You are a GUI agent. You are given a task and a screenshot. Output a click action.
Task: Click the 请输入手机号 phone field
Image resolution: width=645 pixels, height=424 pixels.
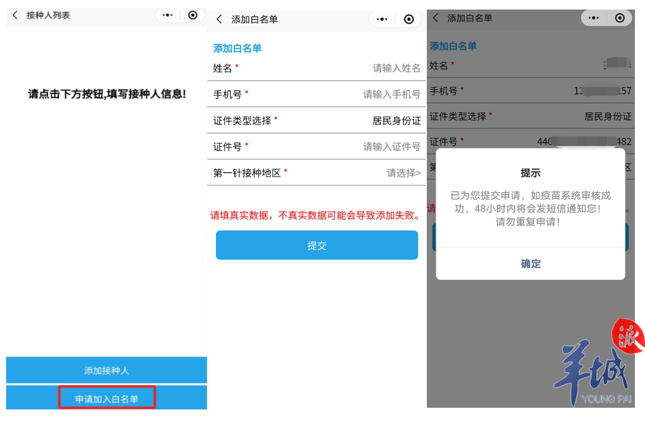click(316, 94)
